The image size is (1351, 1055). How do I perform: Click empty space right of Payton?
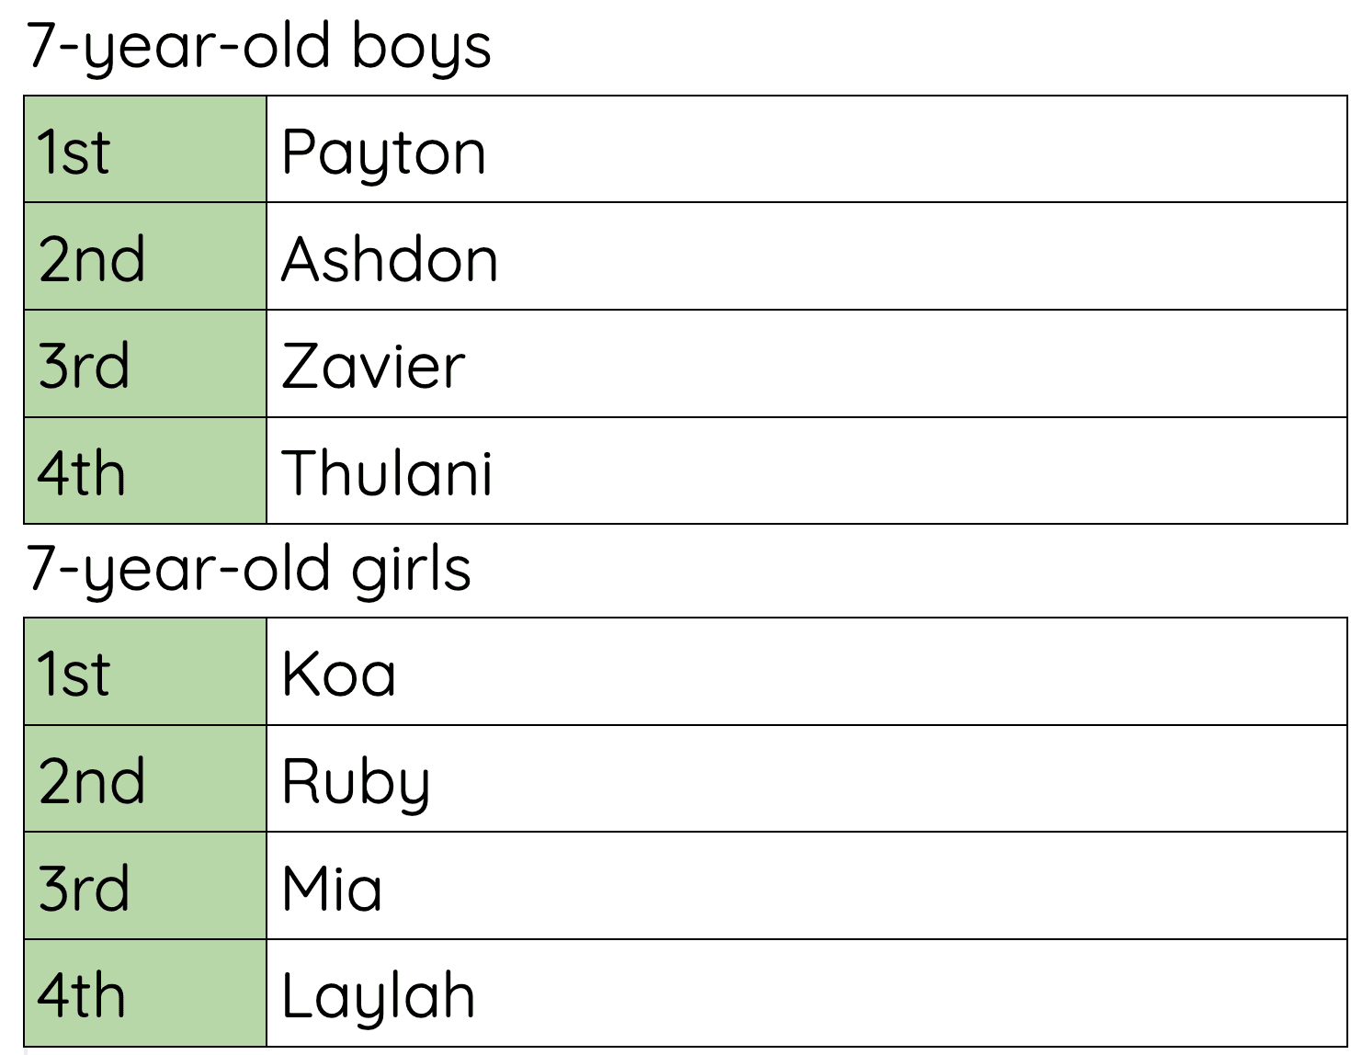[x=915, y=150]
